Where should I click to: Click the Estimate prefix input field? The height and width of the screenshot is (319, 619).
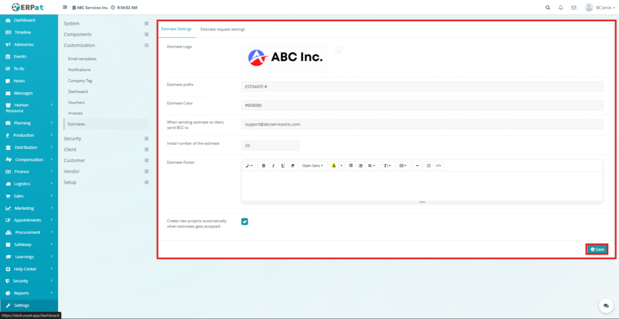click(421, 86)
